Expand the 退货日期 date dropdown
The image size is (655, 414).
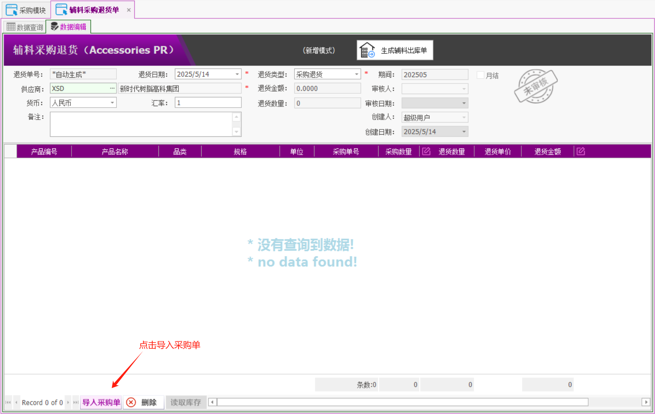[237, 74]
